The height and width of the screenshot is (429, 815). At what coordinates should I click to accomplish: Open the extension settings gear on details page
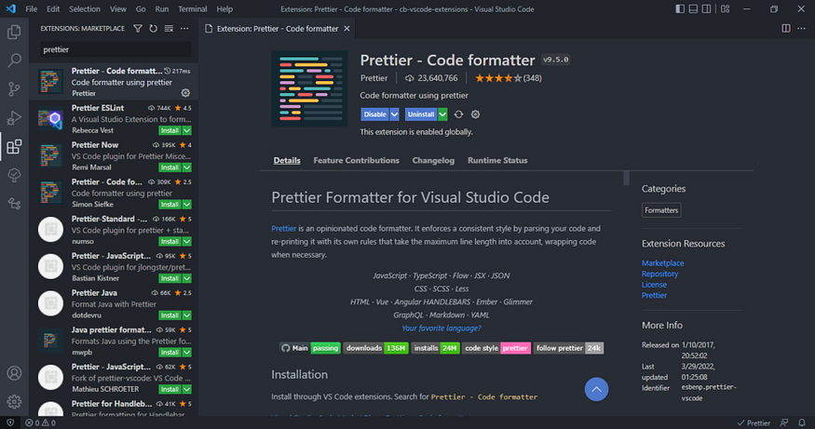click(x=475, y=114)
